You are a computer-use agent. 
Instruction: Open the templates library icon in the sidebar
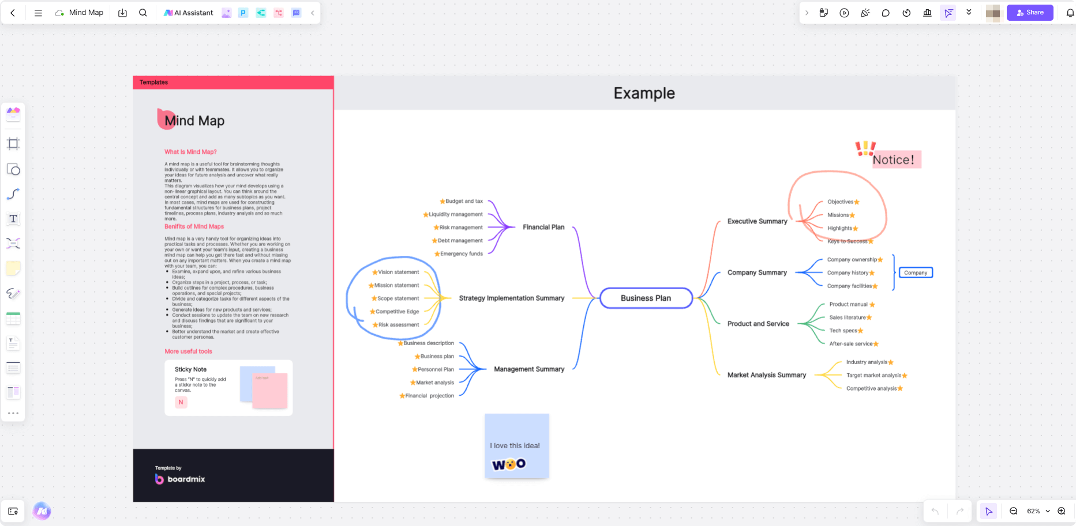(13, 113)
